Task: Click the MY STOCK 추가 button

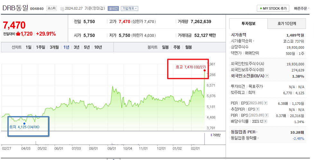Action: coord(273,8)
